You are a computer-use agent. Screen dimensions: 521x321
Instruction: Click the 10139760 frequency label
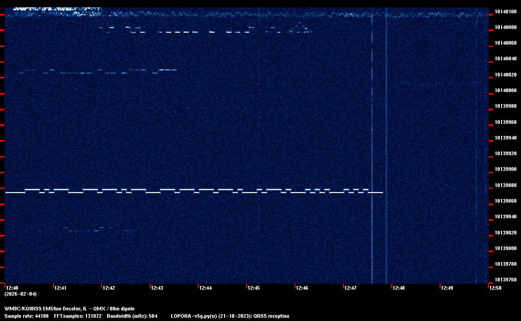click(505, 280)
